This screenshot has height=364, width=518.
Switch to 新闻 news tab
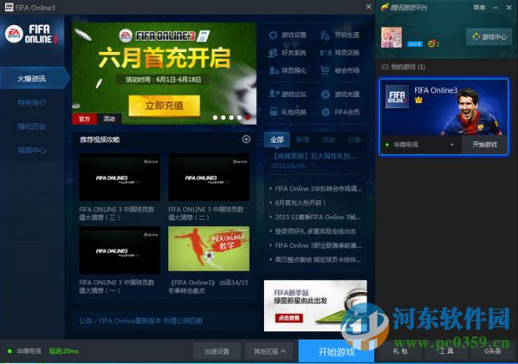coord(302,140)
